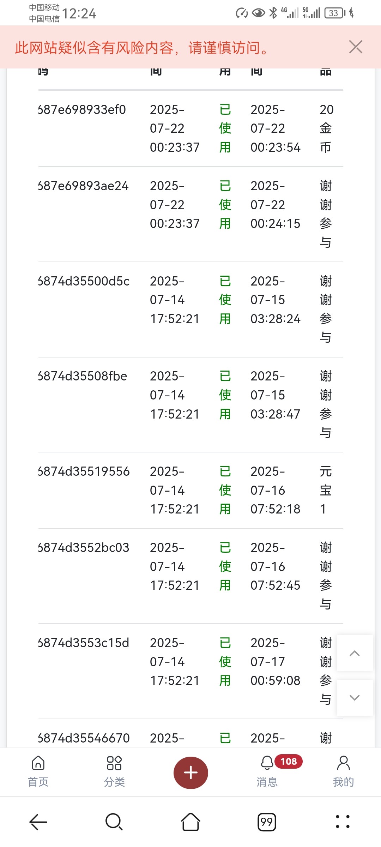Image resolution: width=381 pixels, height=847 pixels.
Task: Open the 我的 profile tab
Action: click(x=343, y=772)
